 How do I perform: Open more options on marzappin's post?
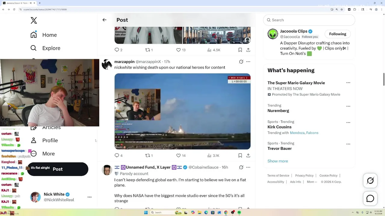tap(248, 61)
